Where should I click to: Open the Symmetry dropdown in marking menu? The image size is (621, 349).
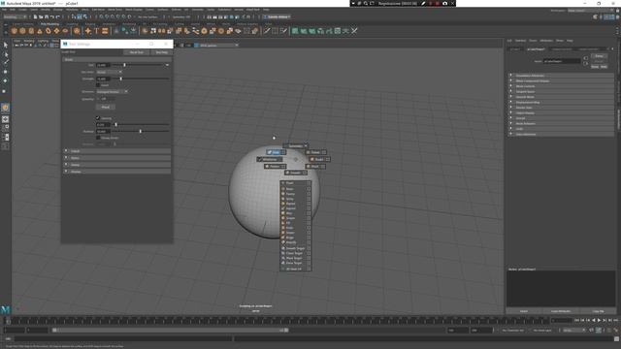click(295, 146)
